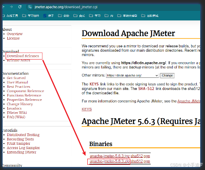
Task: Open the Recording Tests tutorial
Action: pyautogui.click(x=20, y=139)
